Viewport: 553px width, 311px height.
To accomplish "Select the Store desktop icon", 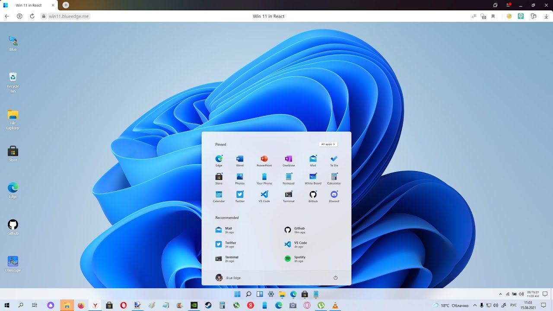I will [x=13, y=154].
